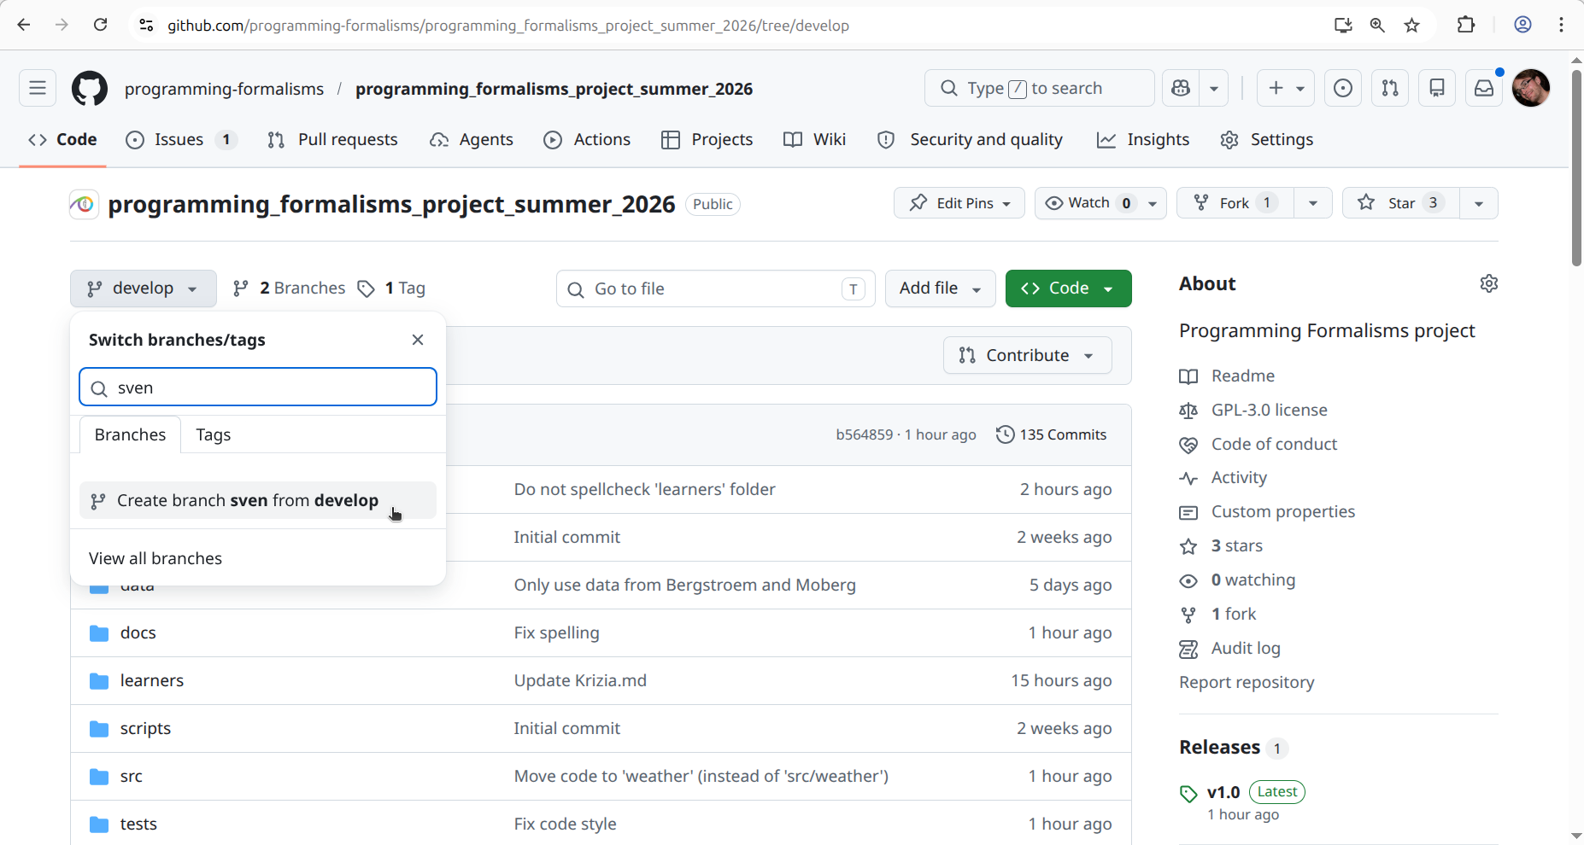This screenshot has width=1584, height=845.
Task: Close the Switch branches/tags popup
Action: tap(418, 340)
